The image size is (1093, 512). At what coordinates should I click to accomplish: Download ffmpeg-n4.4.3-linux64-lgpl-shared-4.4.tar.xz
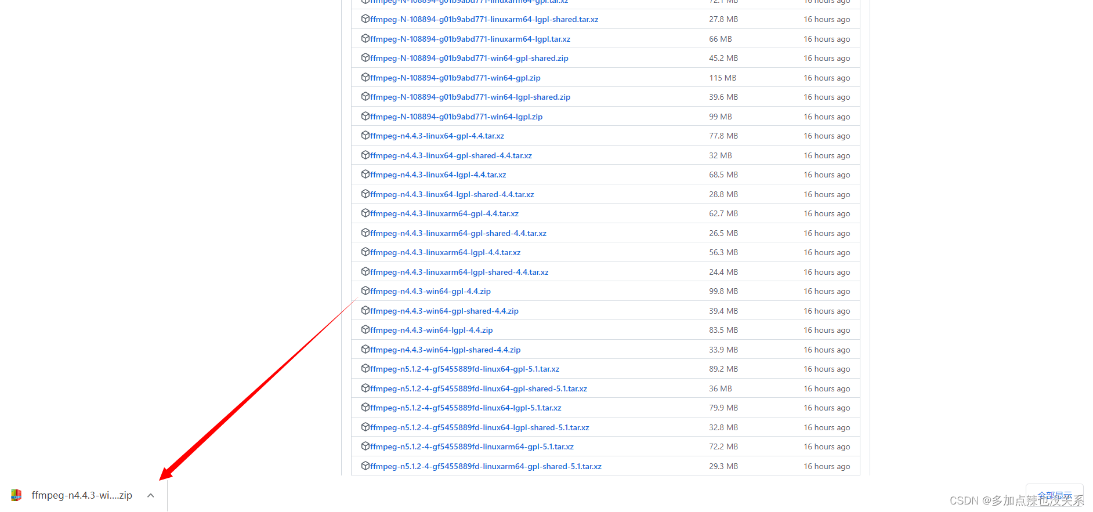click(452, 194)
